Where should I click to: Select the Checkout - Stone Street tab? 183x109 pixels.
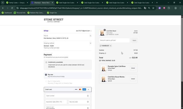pyautogui.click(x=42, y=3)
